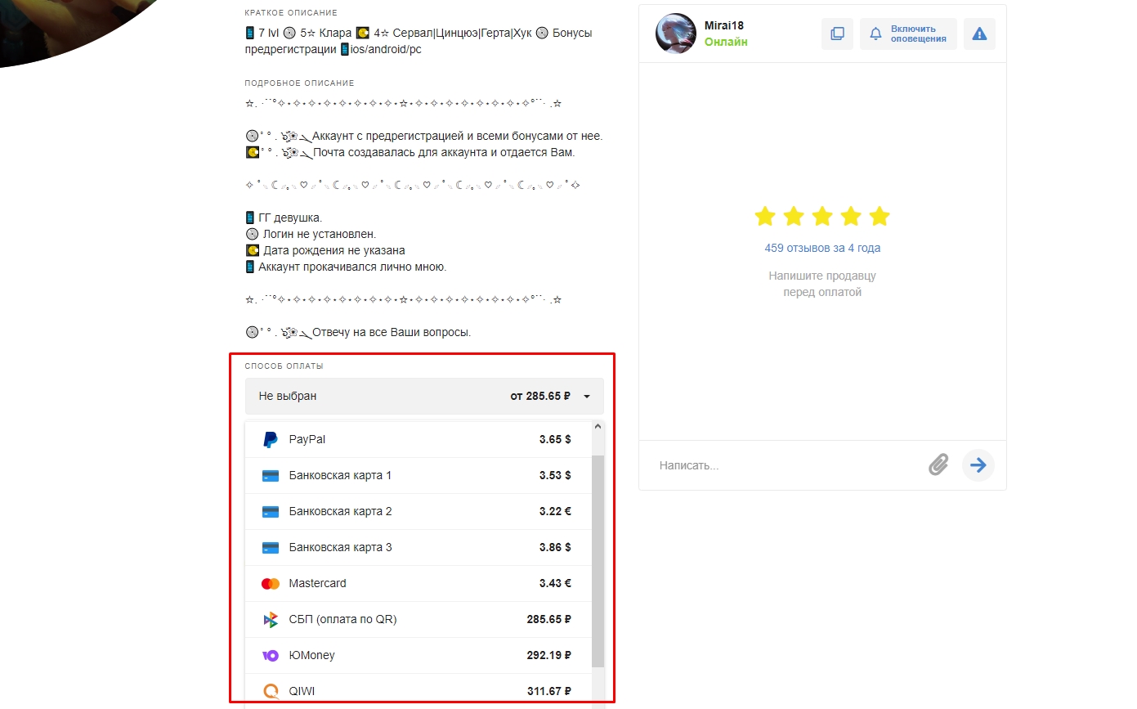Click the СБП logo icon

(271, 620)
